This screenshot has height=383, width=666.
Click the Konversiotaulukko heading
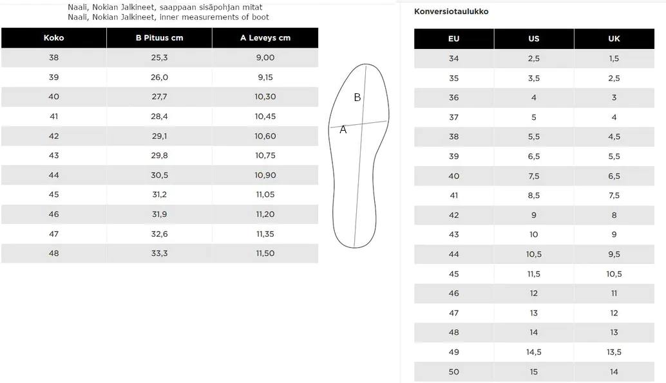[x=451, y=12]
